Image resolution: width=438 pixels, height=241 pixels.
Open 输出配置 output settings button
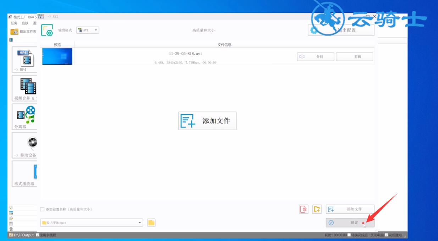pyautogui.click(x=341, y=30)
